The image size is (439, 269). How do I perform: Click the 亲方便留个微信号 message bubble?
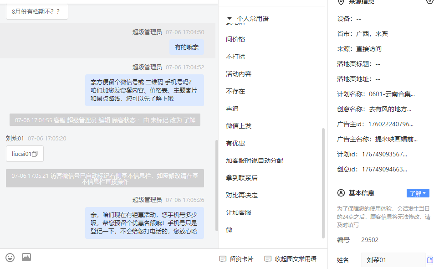[x=144, y=90]
